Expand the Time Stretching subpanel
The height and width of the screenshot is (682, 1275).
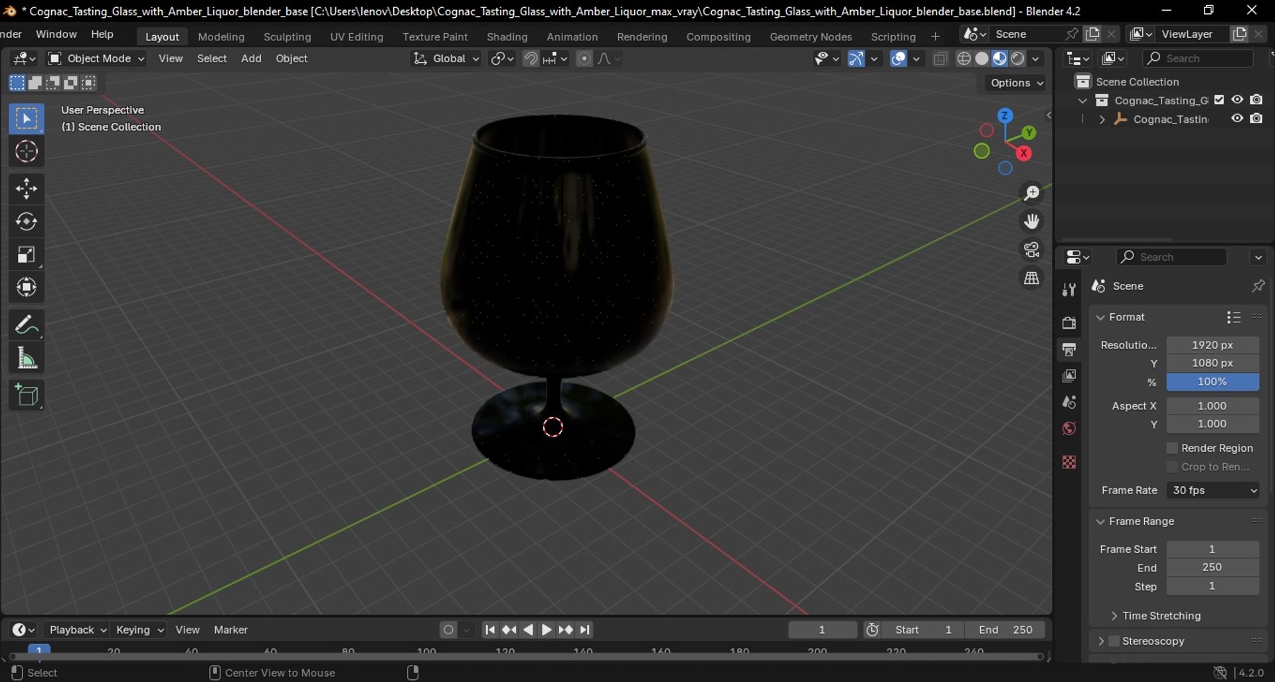coord(1114,616)
